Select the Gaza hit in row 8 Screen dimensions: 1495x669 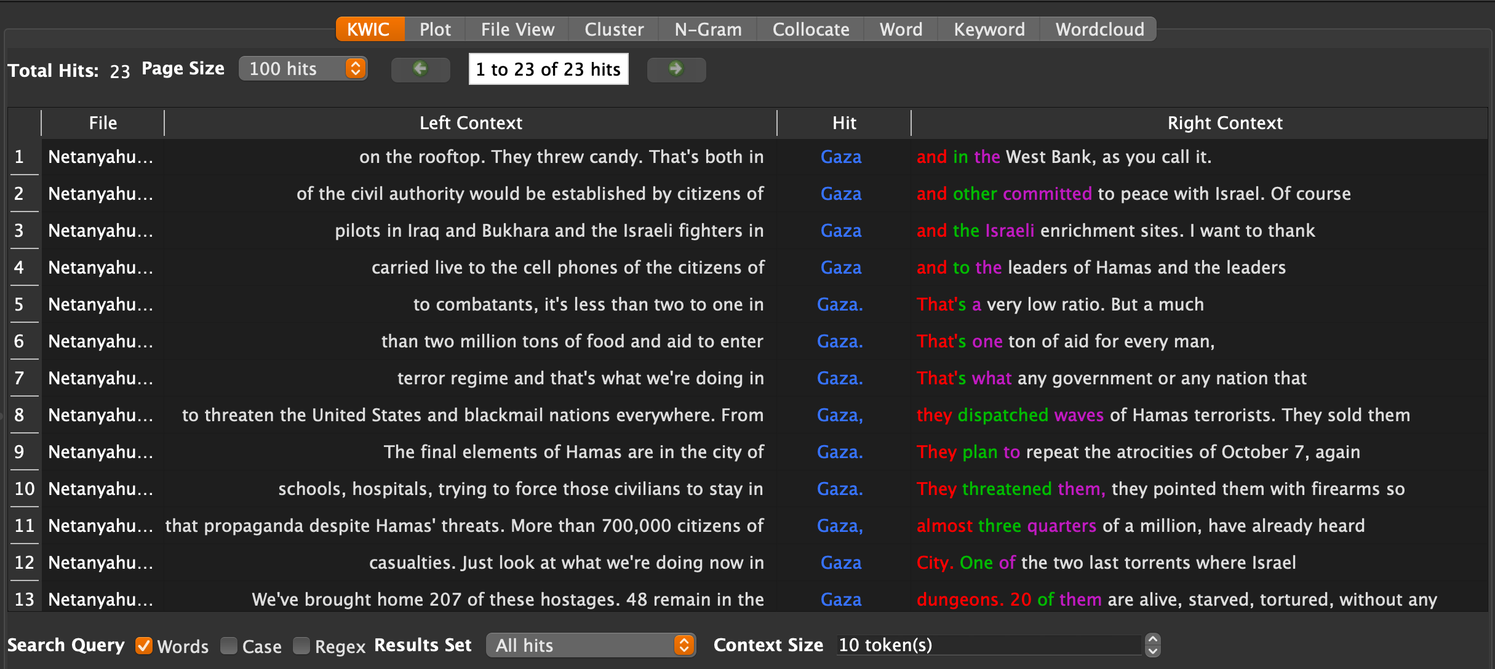(840, 415)
